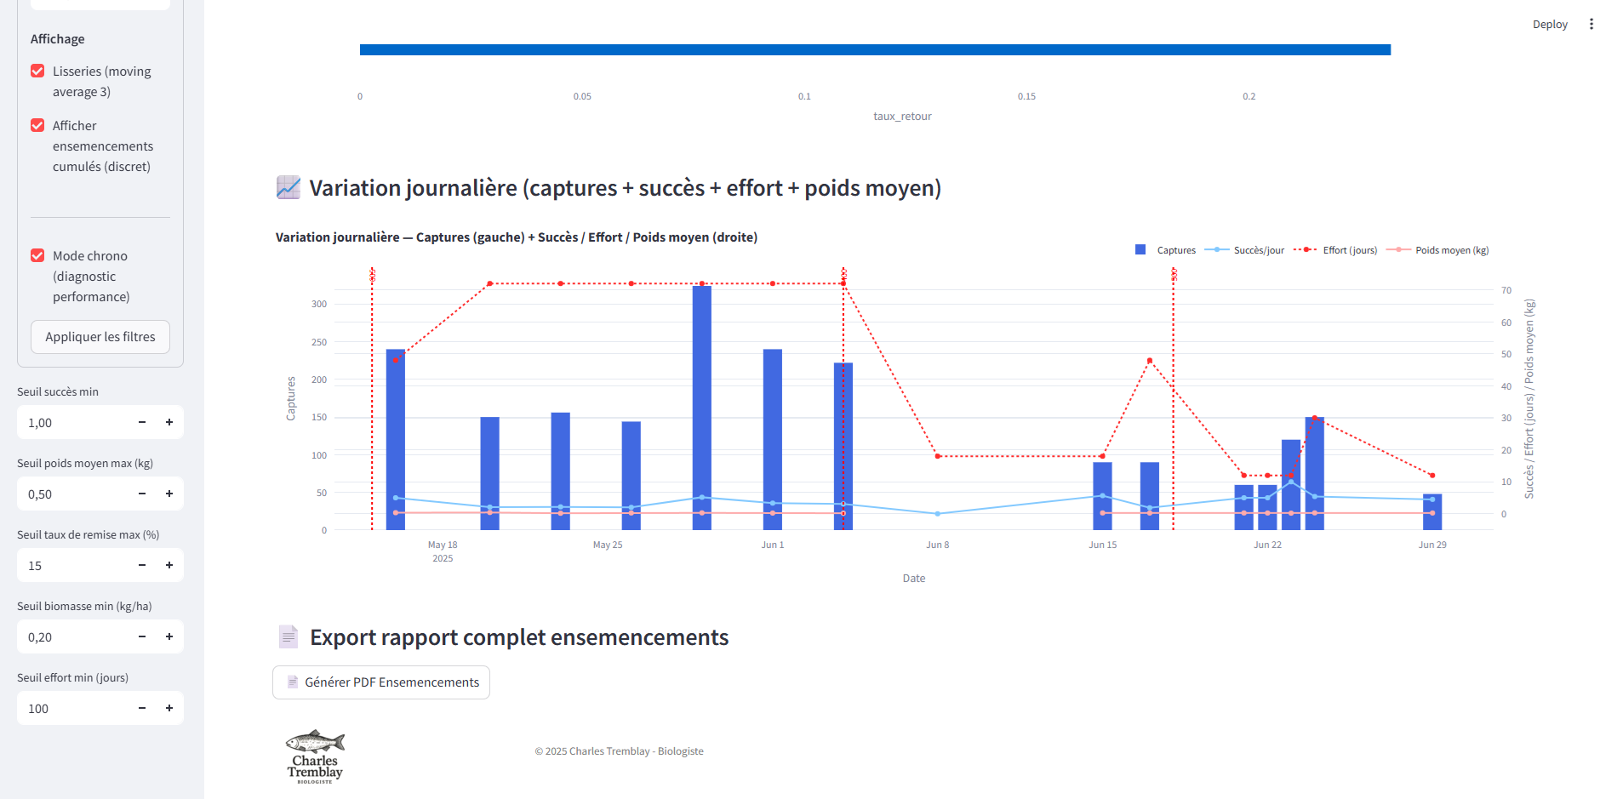
Task: Uncheck Afficher ensemencements cumulés checkbox
Action: pyautogui.click(x=37, y=126)
